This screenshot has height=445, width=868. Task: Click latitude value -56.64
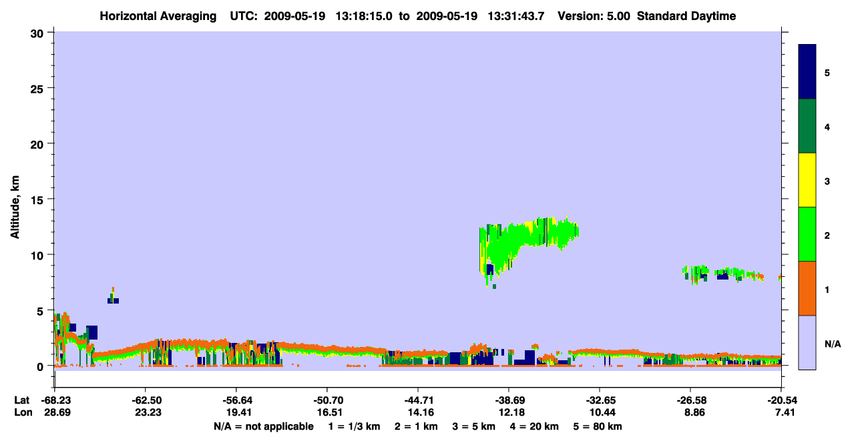click(x=236, y=400)
